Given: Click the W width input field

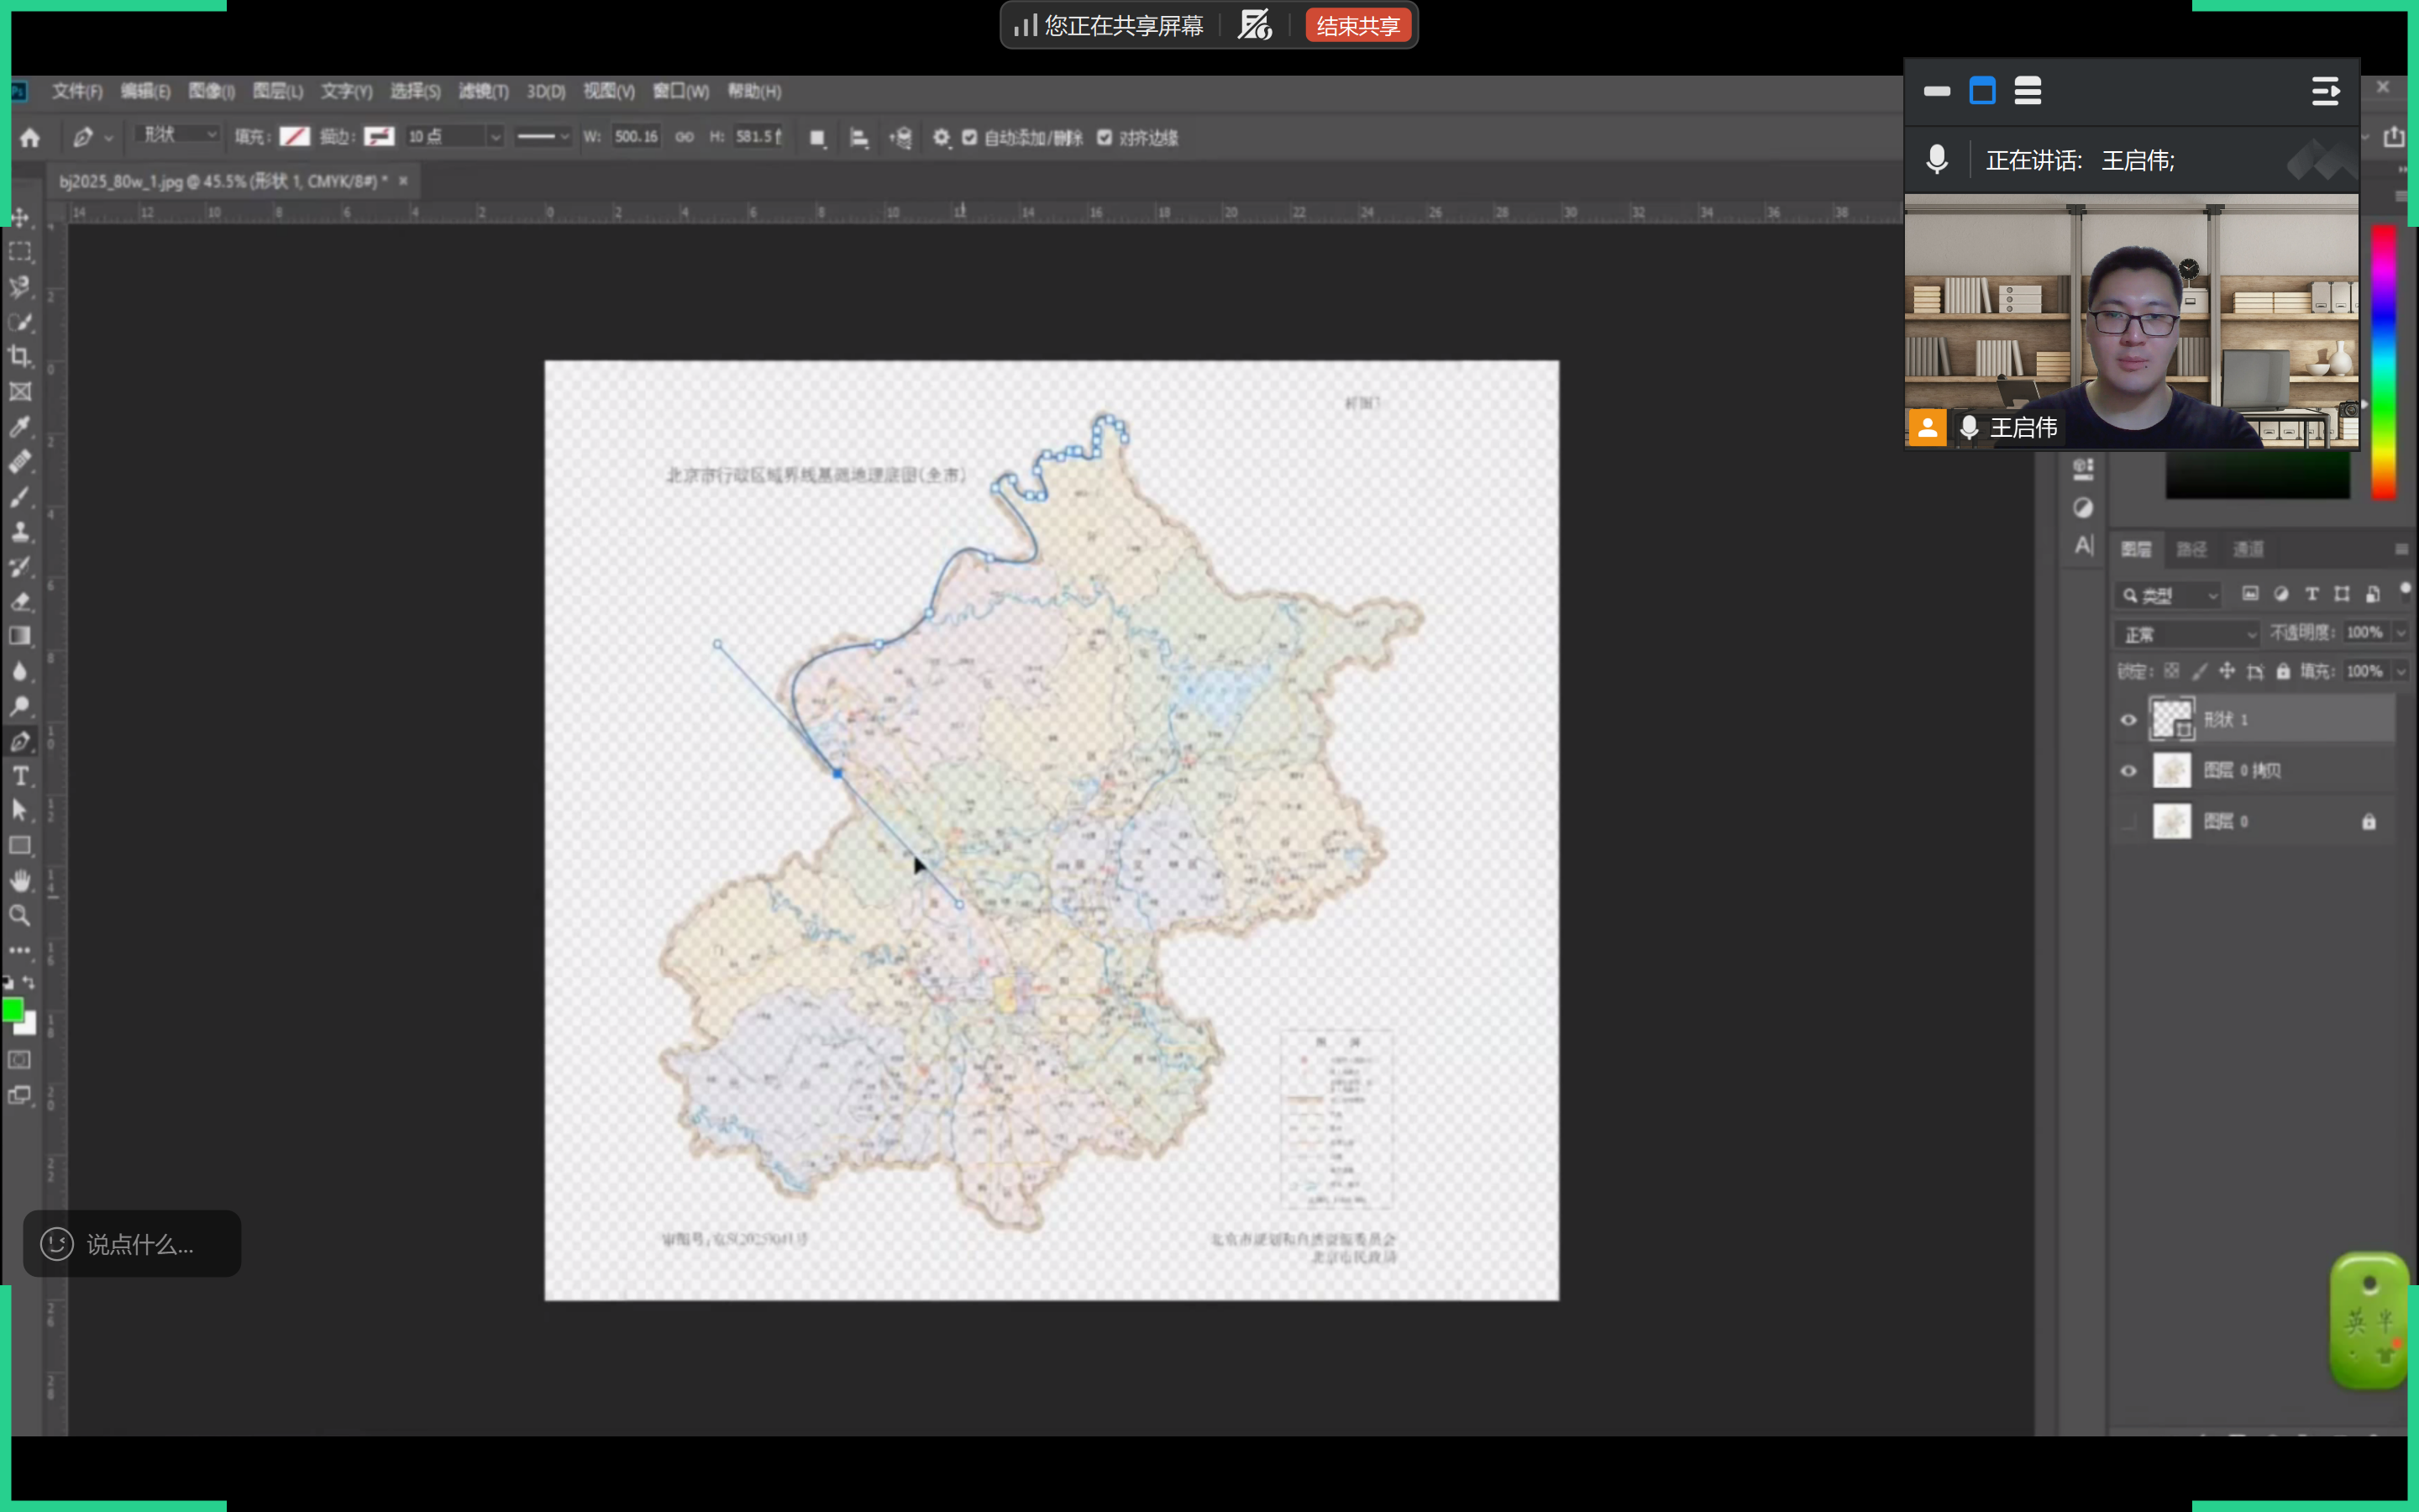Looking at the screenshot, I should 636,137.
